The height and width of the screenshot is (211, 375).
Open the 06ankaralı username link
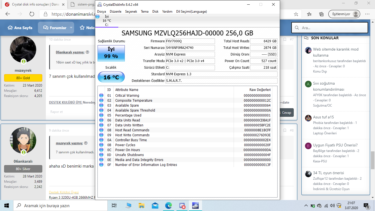23,161
